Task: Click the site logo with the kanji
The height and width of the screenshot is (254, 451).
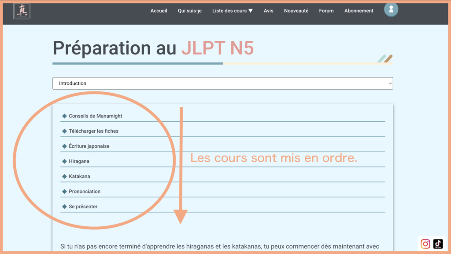Action: pos(22,11)
